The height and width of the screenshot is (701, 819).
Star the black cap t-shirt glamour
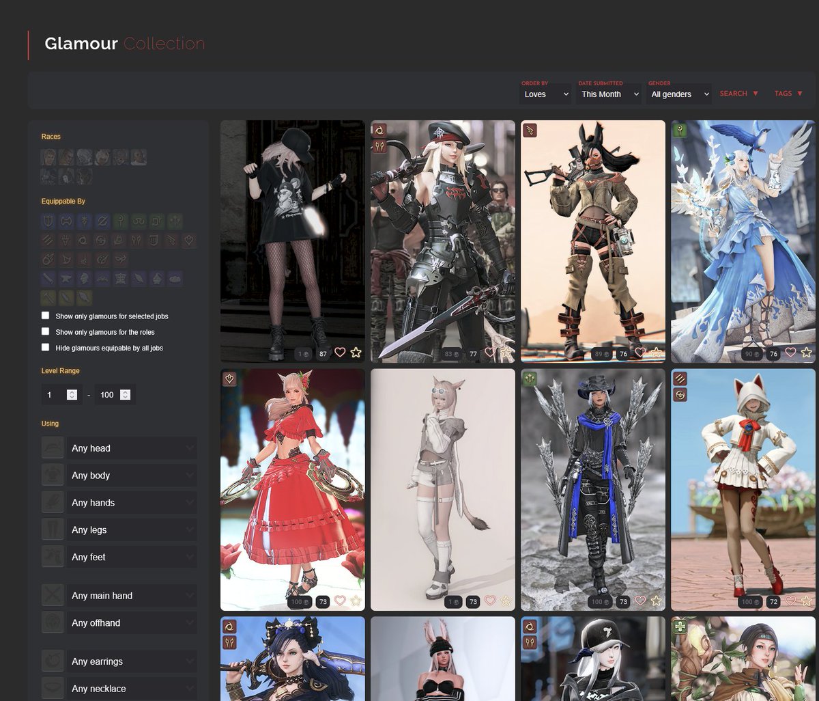pyautogui.click(x=356, y=353)
